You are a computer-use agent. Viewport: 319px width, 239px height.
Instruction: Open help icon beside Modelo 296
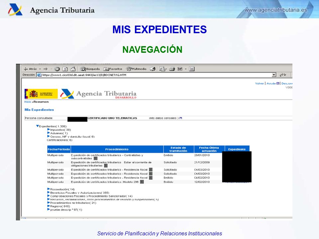(x=142, y=182)
